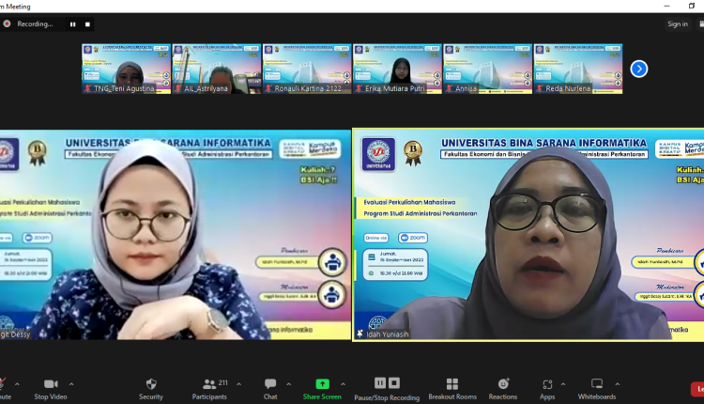
Task: Expand Participants options arrow
Action: pos(238,384)
